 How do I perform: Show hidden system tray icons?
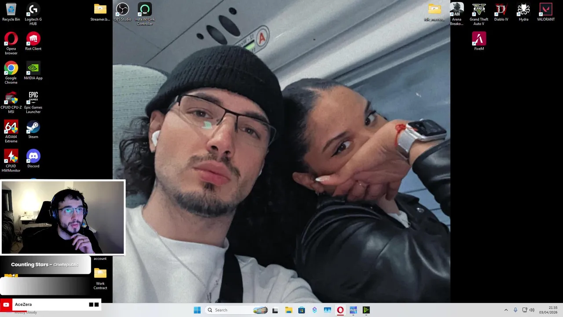(x=506, y=310)
